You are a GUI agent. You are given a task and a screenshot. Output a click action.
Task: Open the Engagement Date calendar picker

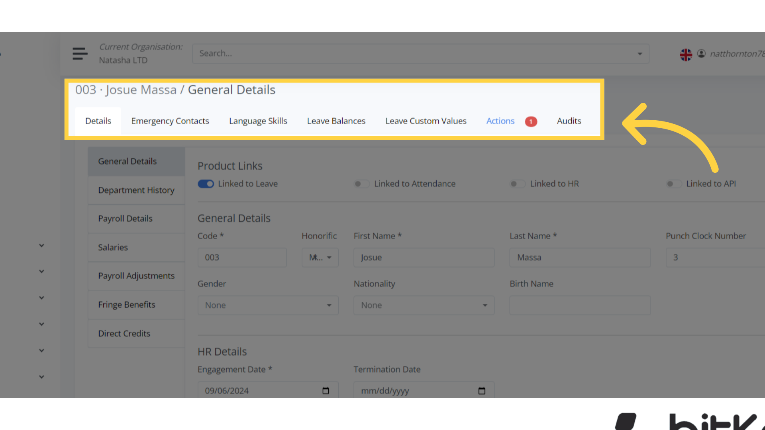point(326,391)
